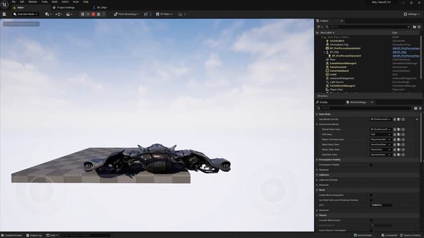Select the Atmospheric Fog actor
Viewport: 424px width, 238px height.
(x=339, y=44)
